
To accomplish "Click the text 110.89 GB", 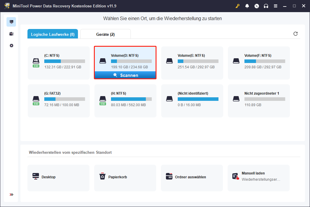I will (x=253, y=105).
